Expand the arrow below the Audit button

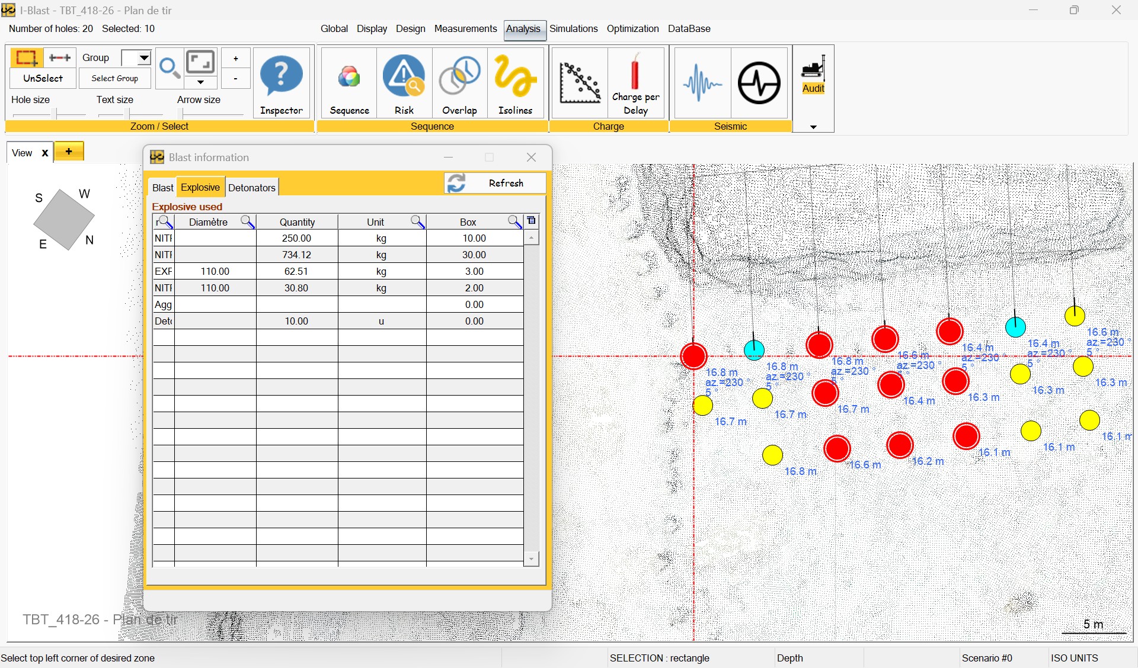(x=813, y=127)
